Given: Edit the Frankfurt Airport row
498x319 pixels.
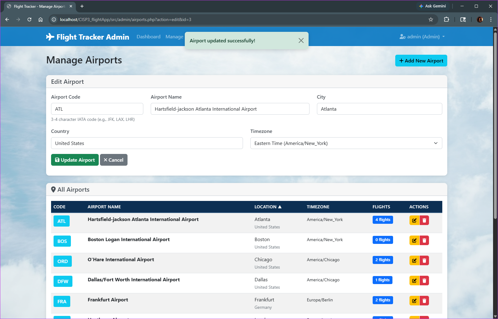Looking at the screenshot, I should point(414,301).
